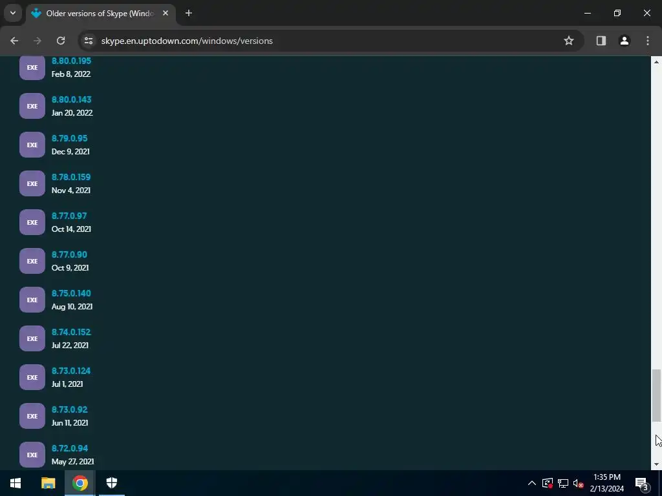
Task: Open the notification center
Action: [x=641, y=483]
